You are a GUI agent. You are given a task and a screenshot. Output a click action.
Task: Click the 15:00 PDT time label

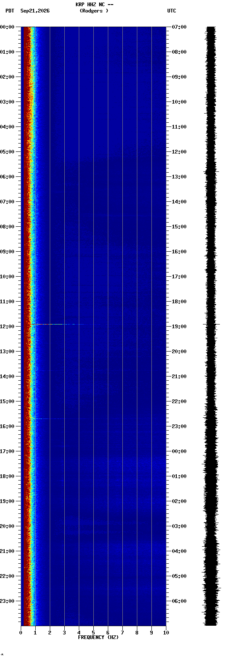[7, 401]
